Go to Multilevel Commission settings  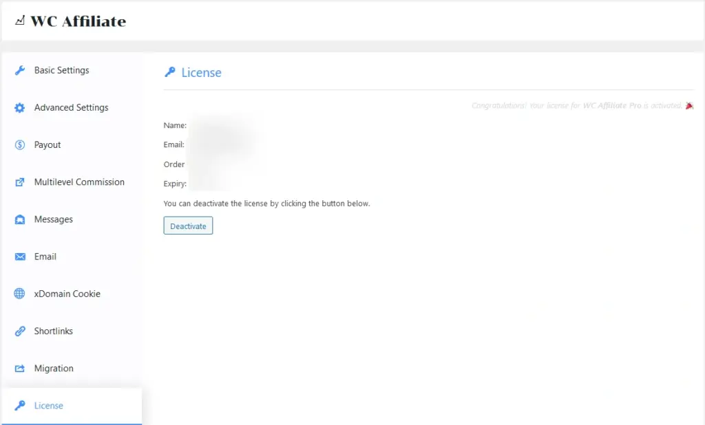(x=72, y=182)
